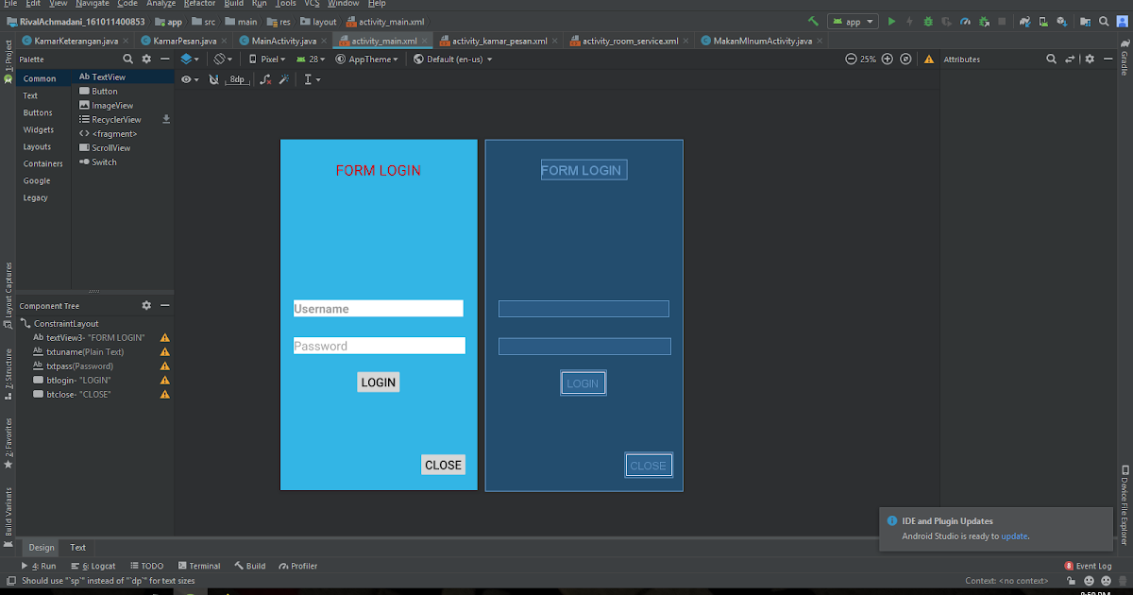Screen dimensions: 1133x595
Task: Open the API 28 version dropdown
Action: point(312,59)
